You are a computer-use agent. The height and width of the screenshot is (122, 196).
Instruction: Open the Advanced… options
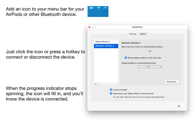pyautogui.click(x=172, y=82)
